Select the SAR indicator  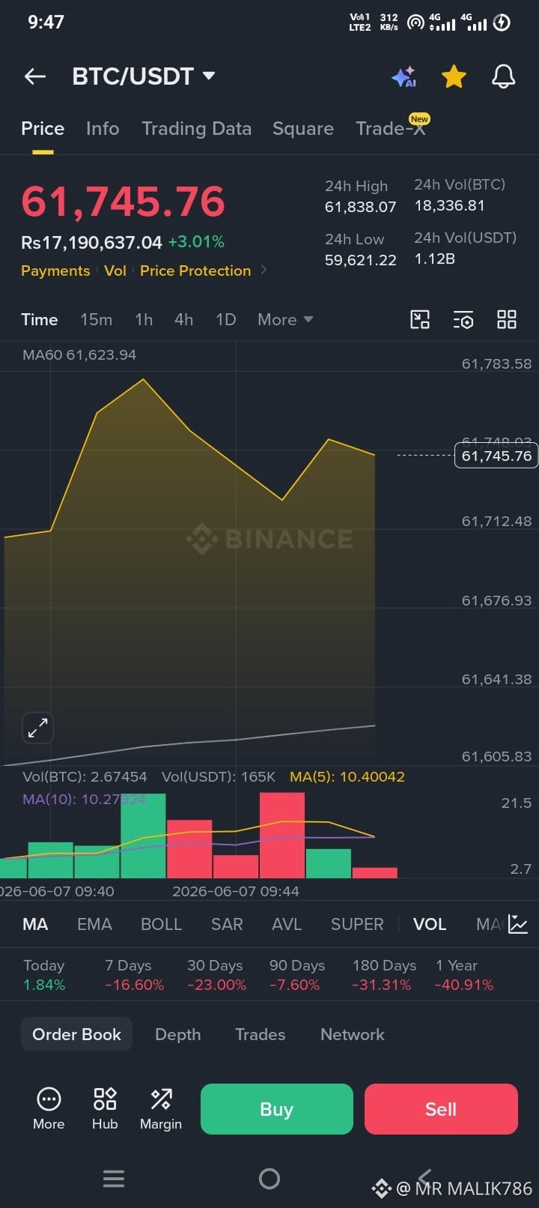pyautogui.click(x=227, y=925)
